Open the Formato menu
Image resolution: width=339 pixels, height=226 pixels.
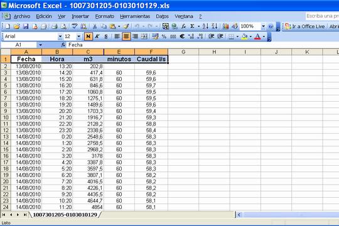[x=105, y=16]
